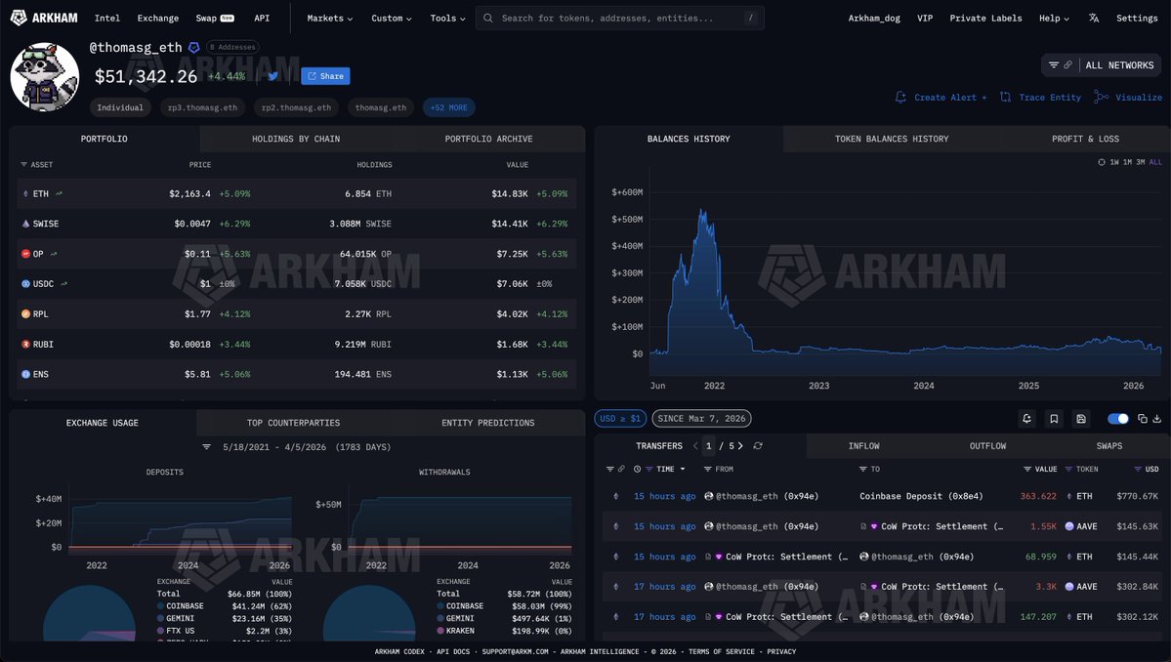
Task: Click the save disk icon above transfers
Action: coord(1080,419)
